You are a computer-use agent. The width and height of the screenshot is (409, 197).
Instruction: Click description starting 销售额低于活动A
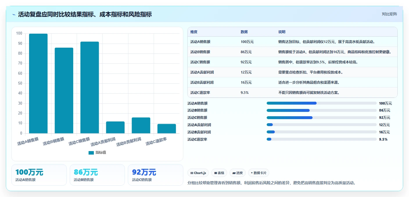pos(335,52)
